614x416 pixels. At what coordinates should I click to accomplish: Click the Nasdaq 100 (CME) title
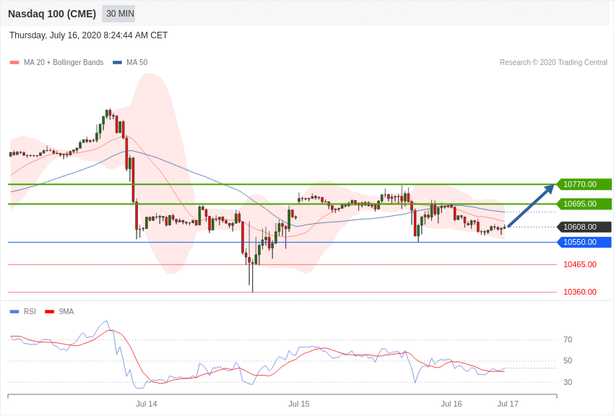click(52, 14)
